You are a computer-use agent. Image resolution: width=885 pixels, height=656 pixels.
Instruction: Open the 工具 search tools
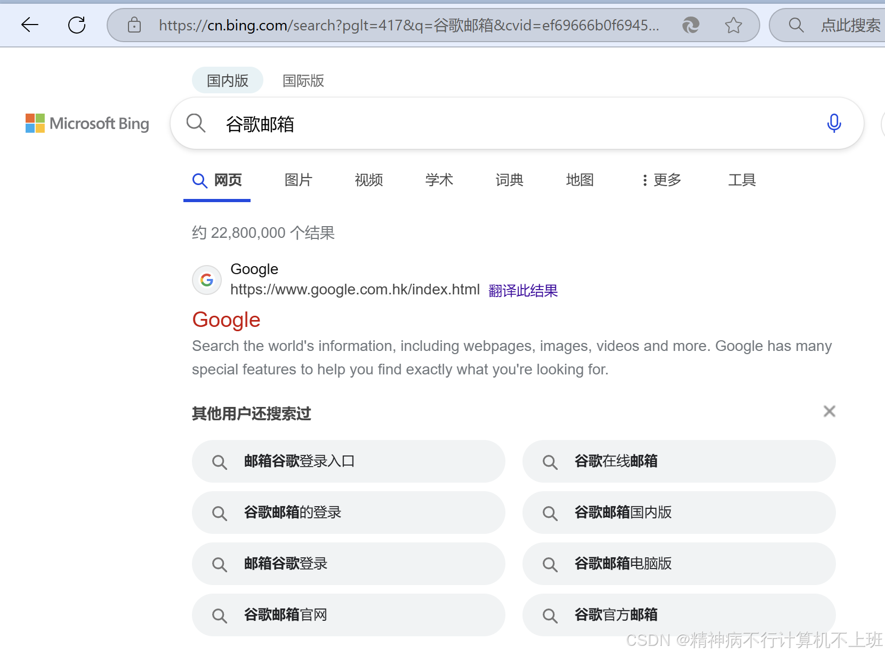coord(742,180)
